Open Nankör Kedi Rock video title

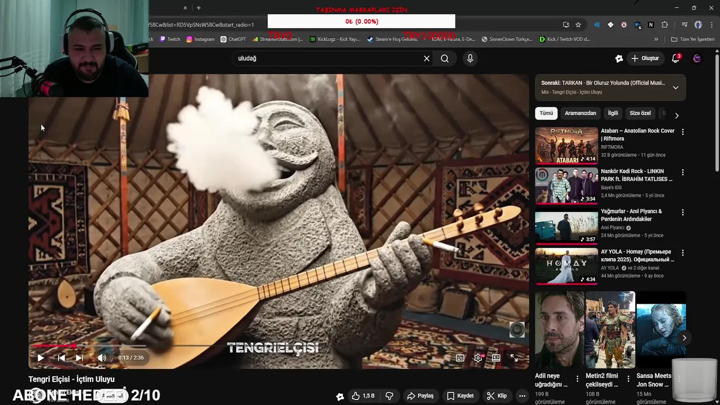tap(636, 175)
